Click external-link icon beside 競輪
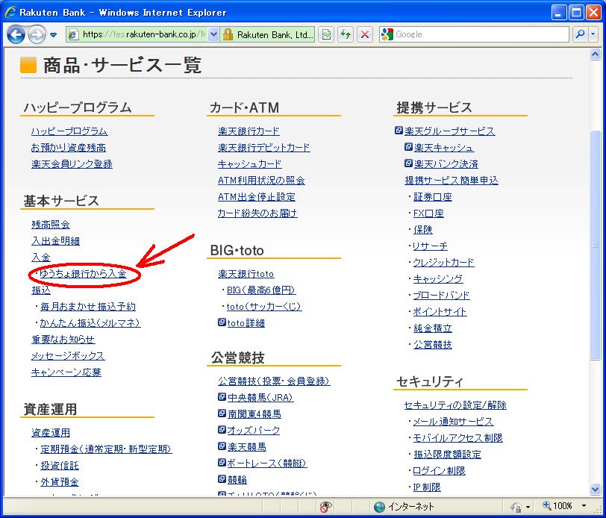The image size is (606, 518). pos(222,479)
